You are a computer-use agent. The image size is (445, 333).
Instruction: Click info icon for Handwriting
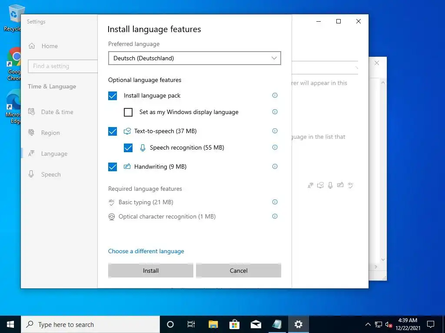(275, 166)
